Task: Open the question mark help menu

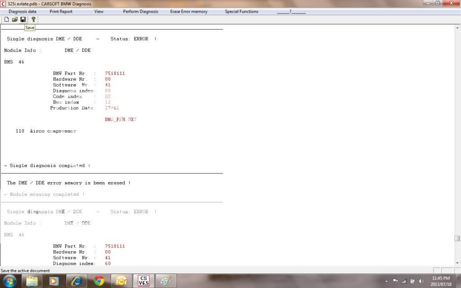Action: [x=291, y=11]
